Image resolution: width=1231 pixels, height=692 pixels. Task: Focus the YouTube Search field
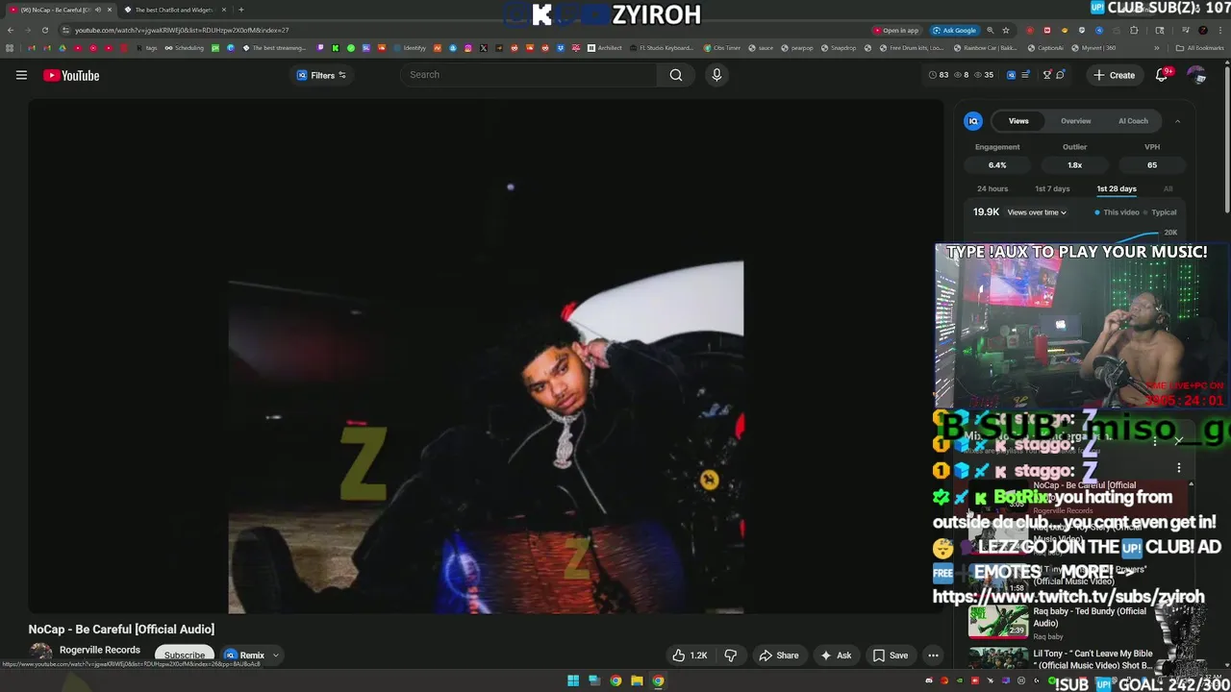[529, 75]
